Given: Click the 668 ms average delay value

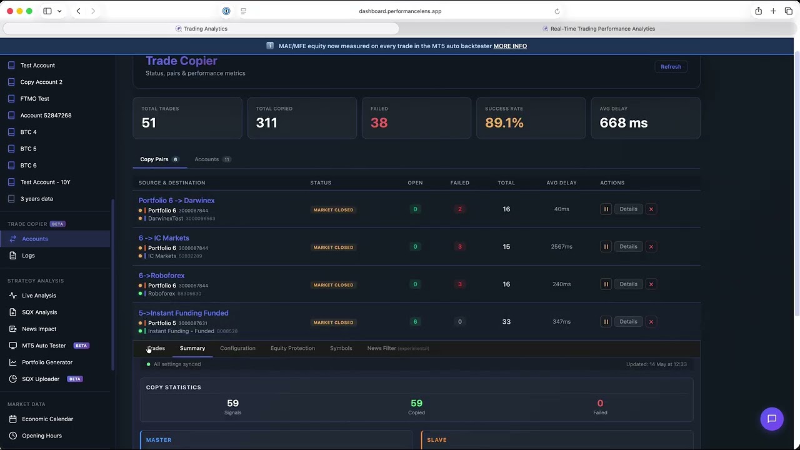Looking at the screenshot, I should (623, 123).
